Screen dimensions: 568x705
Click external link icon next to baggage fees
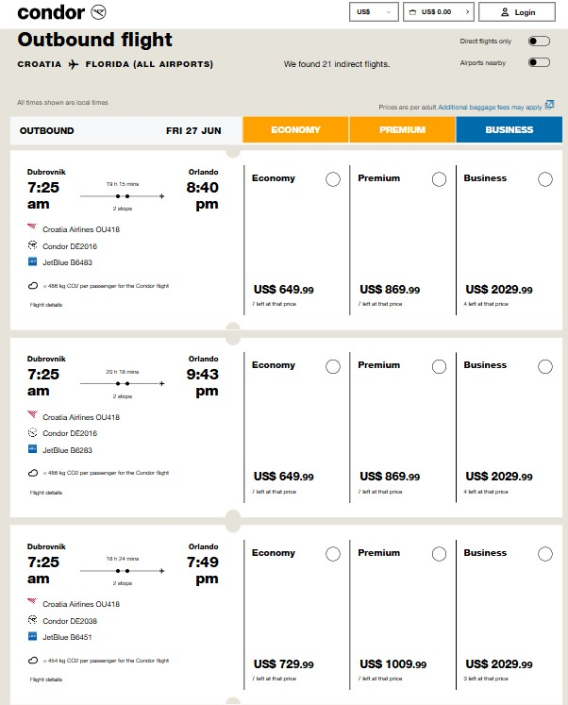(549, 105)
